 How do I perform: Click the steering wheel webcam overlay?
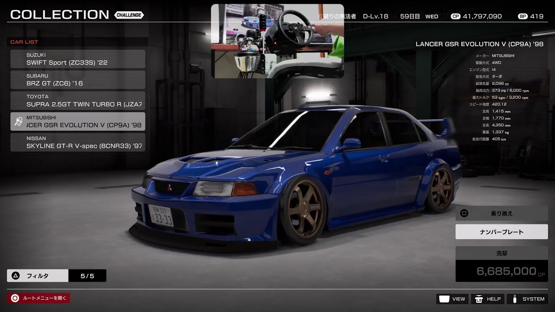[x=277, y=41]
